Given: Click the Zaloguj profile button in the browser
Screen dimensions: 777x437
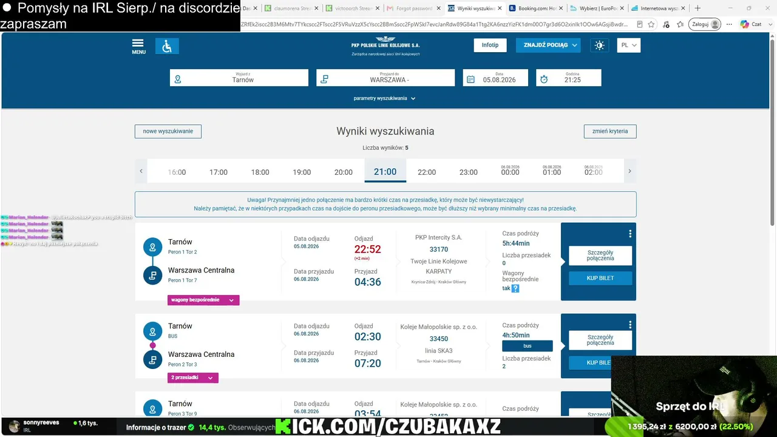Looking at the screenshot, I should tap(706, 24).
